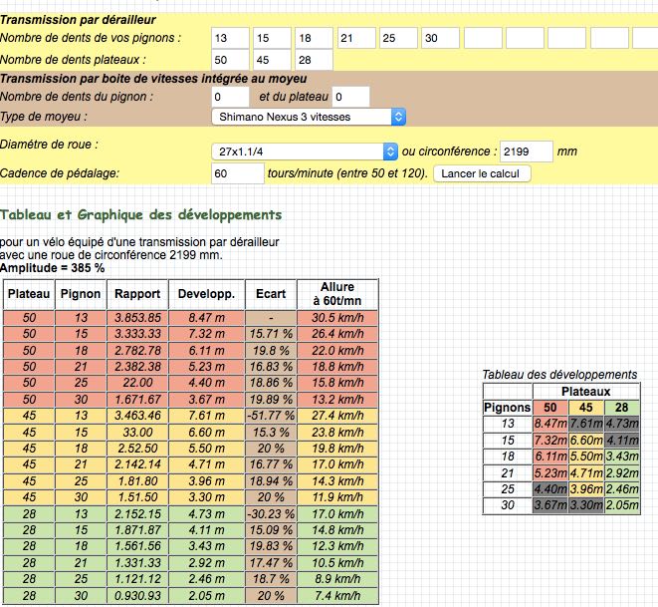Click the Develop. column header in main table
The width and height of the screenshot is (658, 607).
click(x=206, y=294)
